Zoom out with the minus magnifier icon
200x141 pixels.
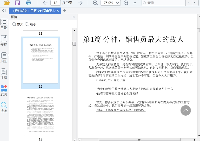pos(95,3)
